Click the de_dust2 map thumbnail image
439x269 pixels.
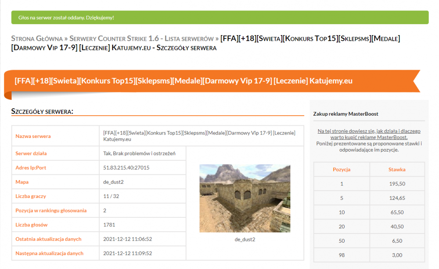[245, 198]
